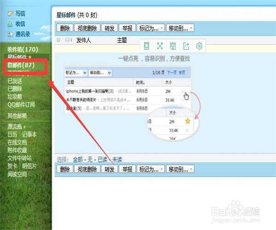Open 记事本 in sidebar
This screenshot has width=276, height=230.
(x=29, y=134)
